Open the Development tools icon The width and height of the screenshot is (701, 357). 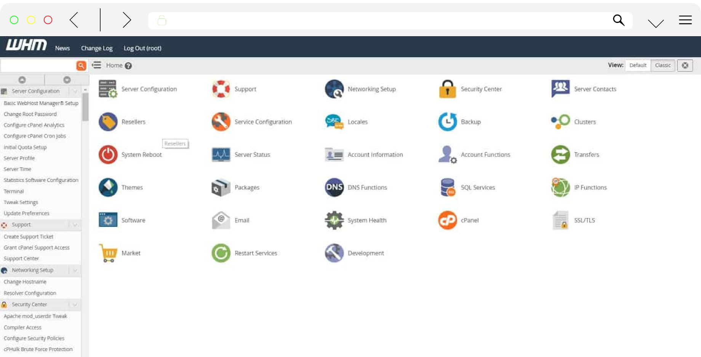click(x=334, y=253)
